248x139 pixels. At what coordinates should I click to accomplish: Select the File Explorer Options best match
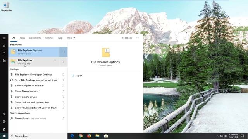34,52
